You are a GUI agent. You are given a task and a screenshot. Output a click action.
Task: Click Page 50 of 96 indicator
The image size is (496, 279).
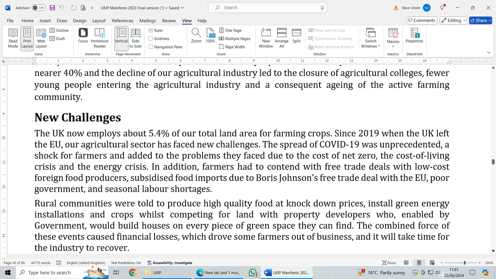click(x=14, y=262)
